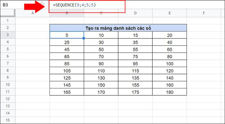
Task: Click the cell containing 25
Action: [67, 42]
